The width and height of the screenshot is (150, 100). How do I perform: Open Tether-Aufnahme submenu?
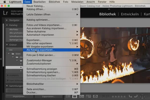click(51, 31)
